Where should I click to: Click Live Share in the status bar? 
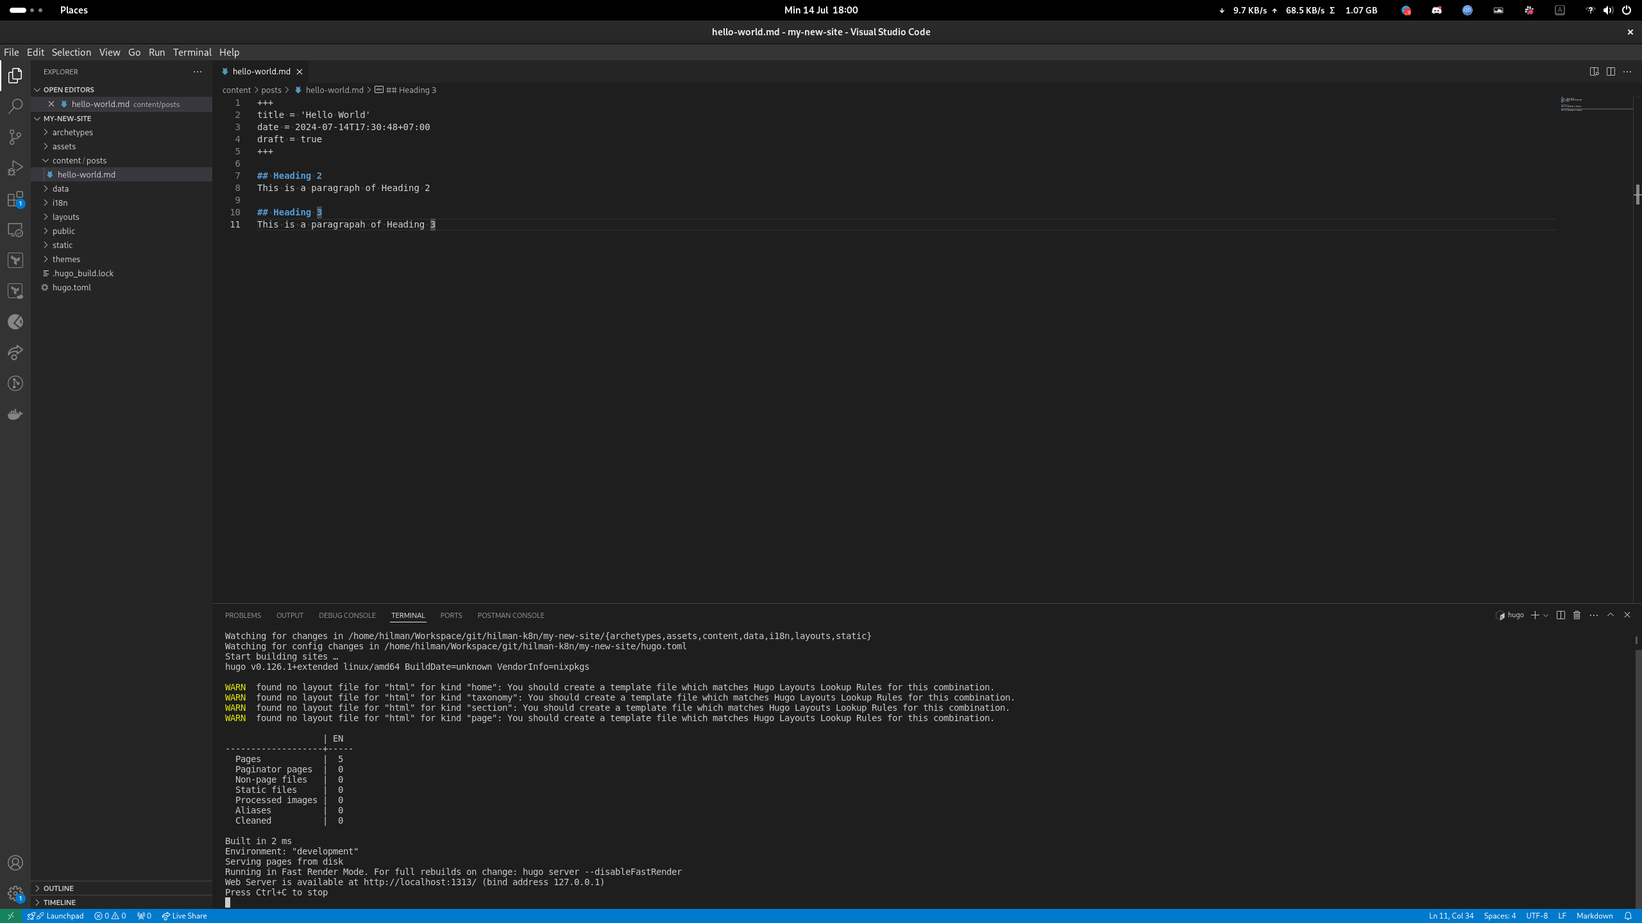184,916
